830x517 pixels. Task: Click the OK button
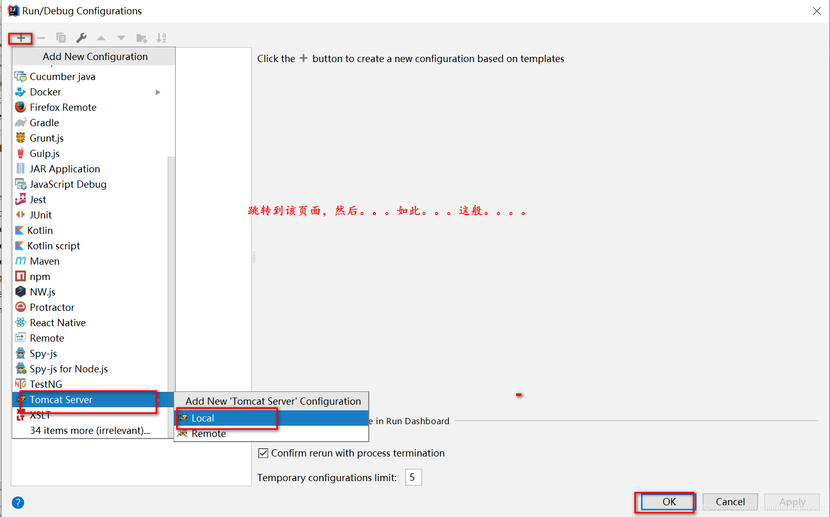coord(669,502)
